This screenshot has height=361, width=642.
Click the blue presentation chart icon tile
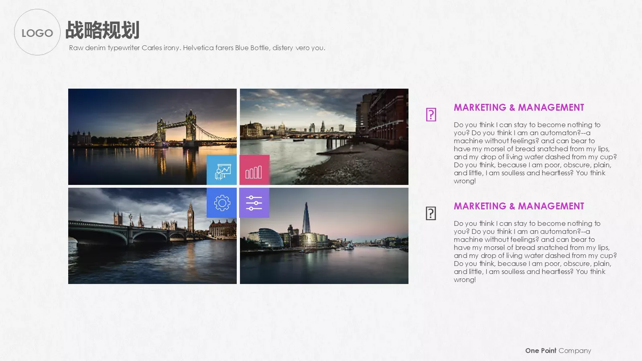[x=221, y=170]
